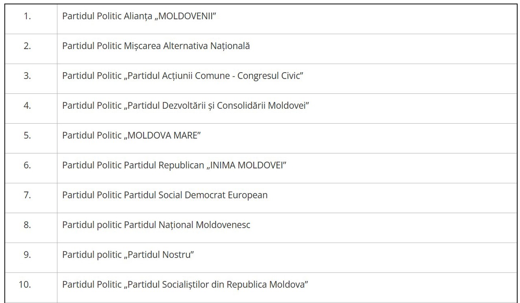Click the Partidul Acțiunii Comune - Congresul Civic entry

tap(184, 76)
